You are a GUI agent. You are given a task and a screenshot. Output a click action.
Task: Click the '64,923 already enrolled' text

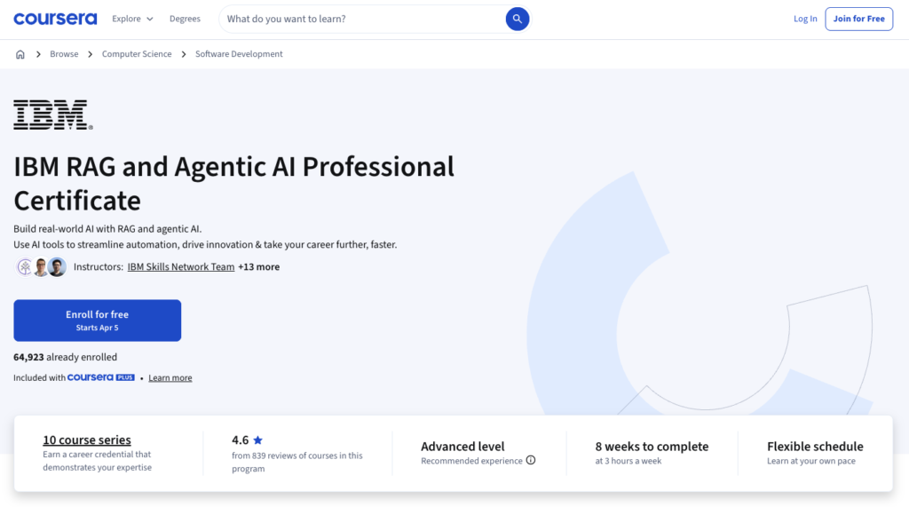(x=65, y=357)
